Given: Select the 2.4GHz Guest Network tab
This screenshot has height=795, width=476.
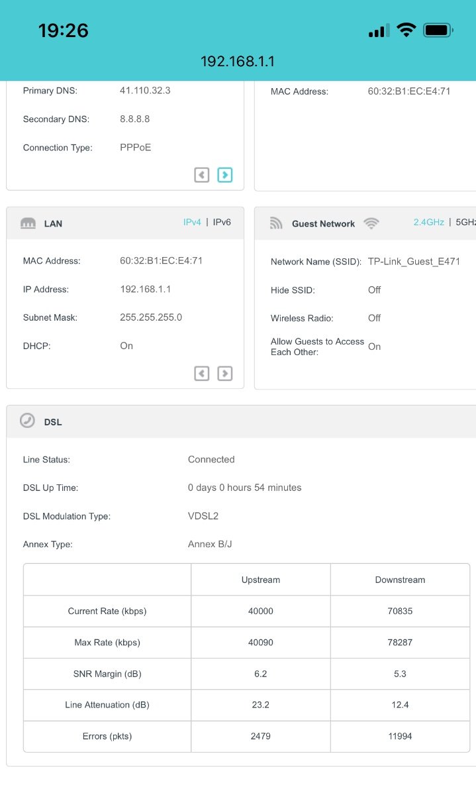Looking at the screenshot, I should click(x=428, y=223).
